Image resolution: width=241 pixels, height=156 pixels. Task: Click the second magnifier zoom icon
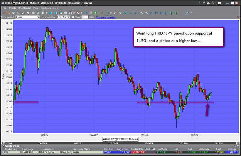(x=147, y=13)
